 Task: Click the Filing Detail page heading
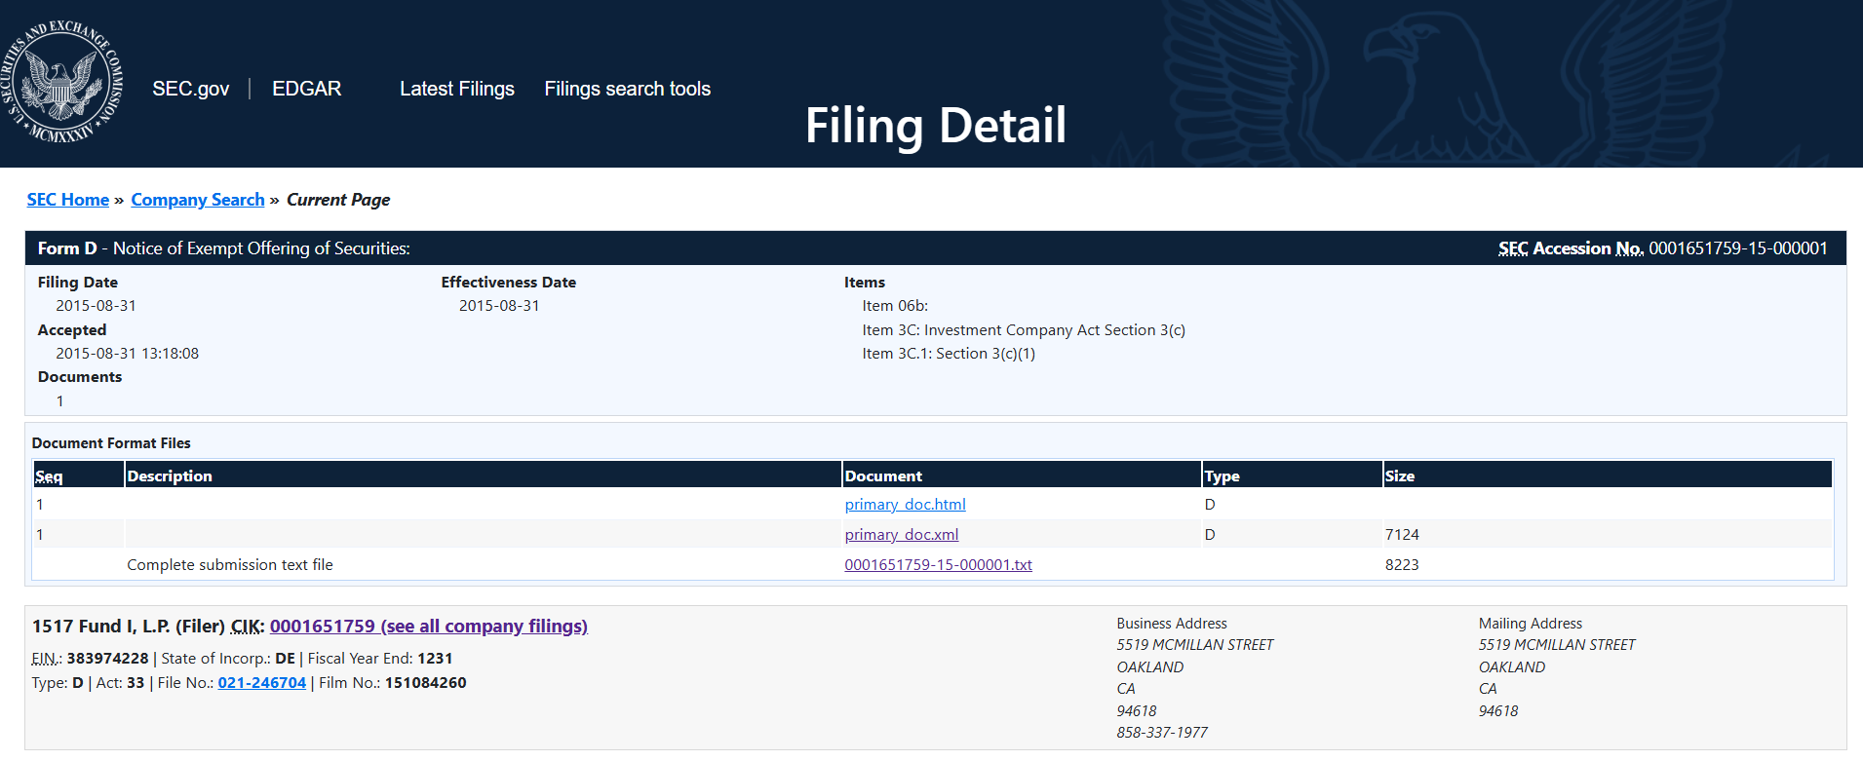[x=936, y=126]
